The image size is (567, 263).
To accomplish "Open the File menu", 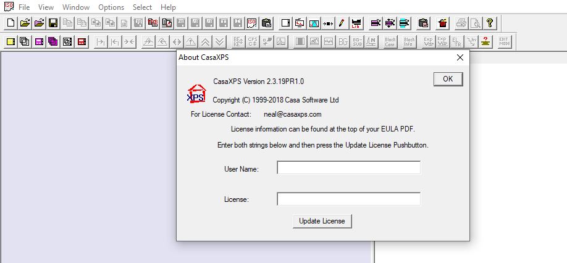I will click(x=24, y=7).
